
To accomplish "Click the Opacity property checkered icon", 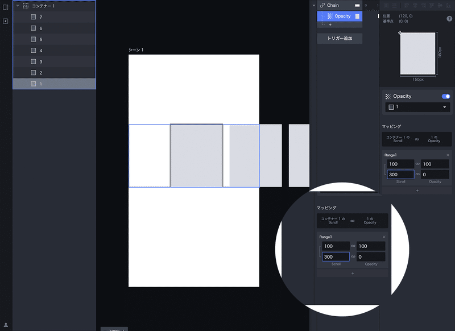I will tap(388, 96).
